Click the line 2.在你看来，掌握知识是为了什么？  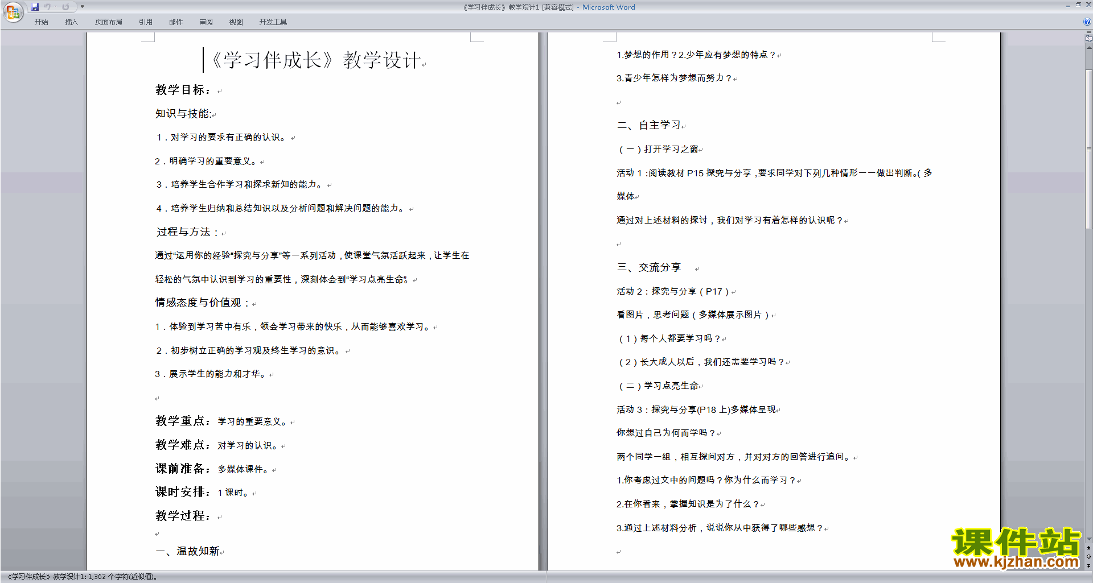tap(688, 505)
